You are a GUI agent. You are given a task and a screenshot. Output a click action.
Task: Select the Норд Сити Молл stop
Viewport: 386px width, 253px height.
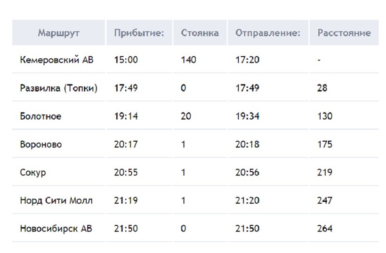click(x=56, y=201)
